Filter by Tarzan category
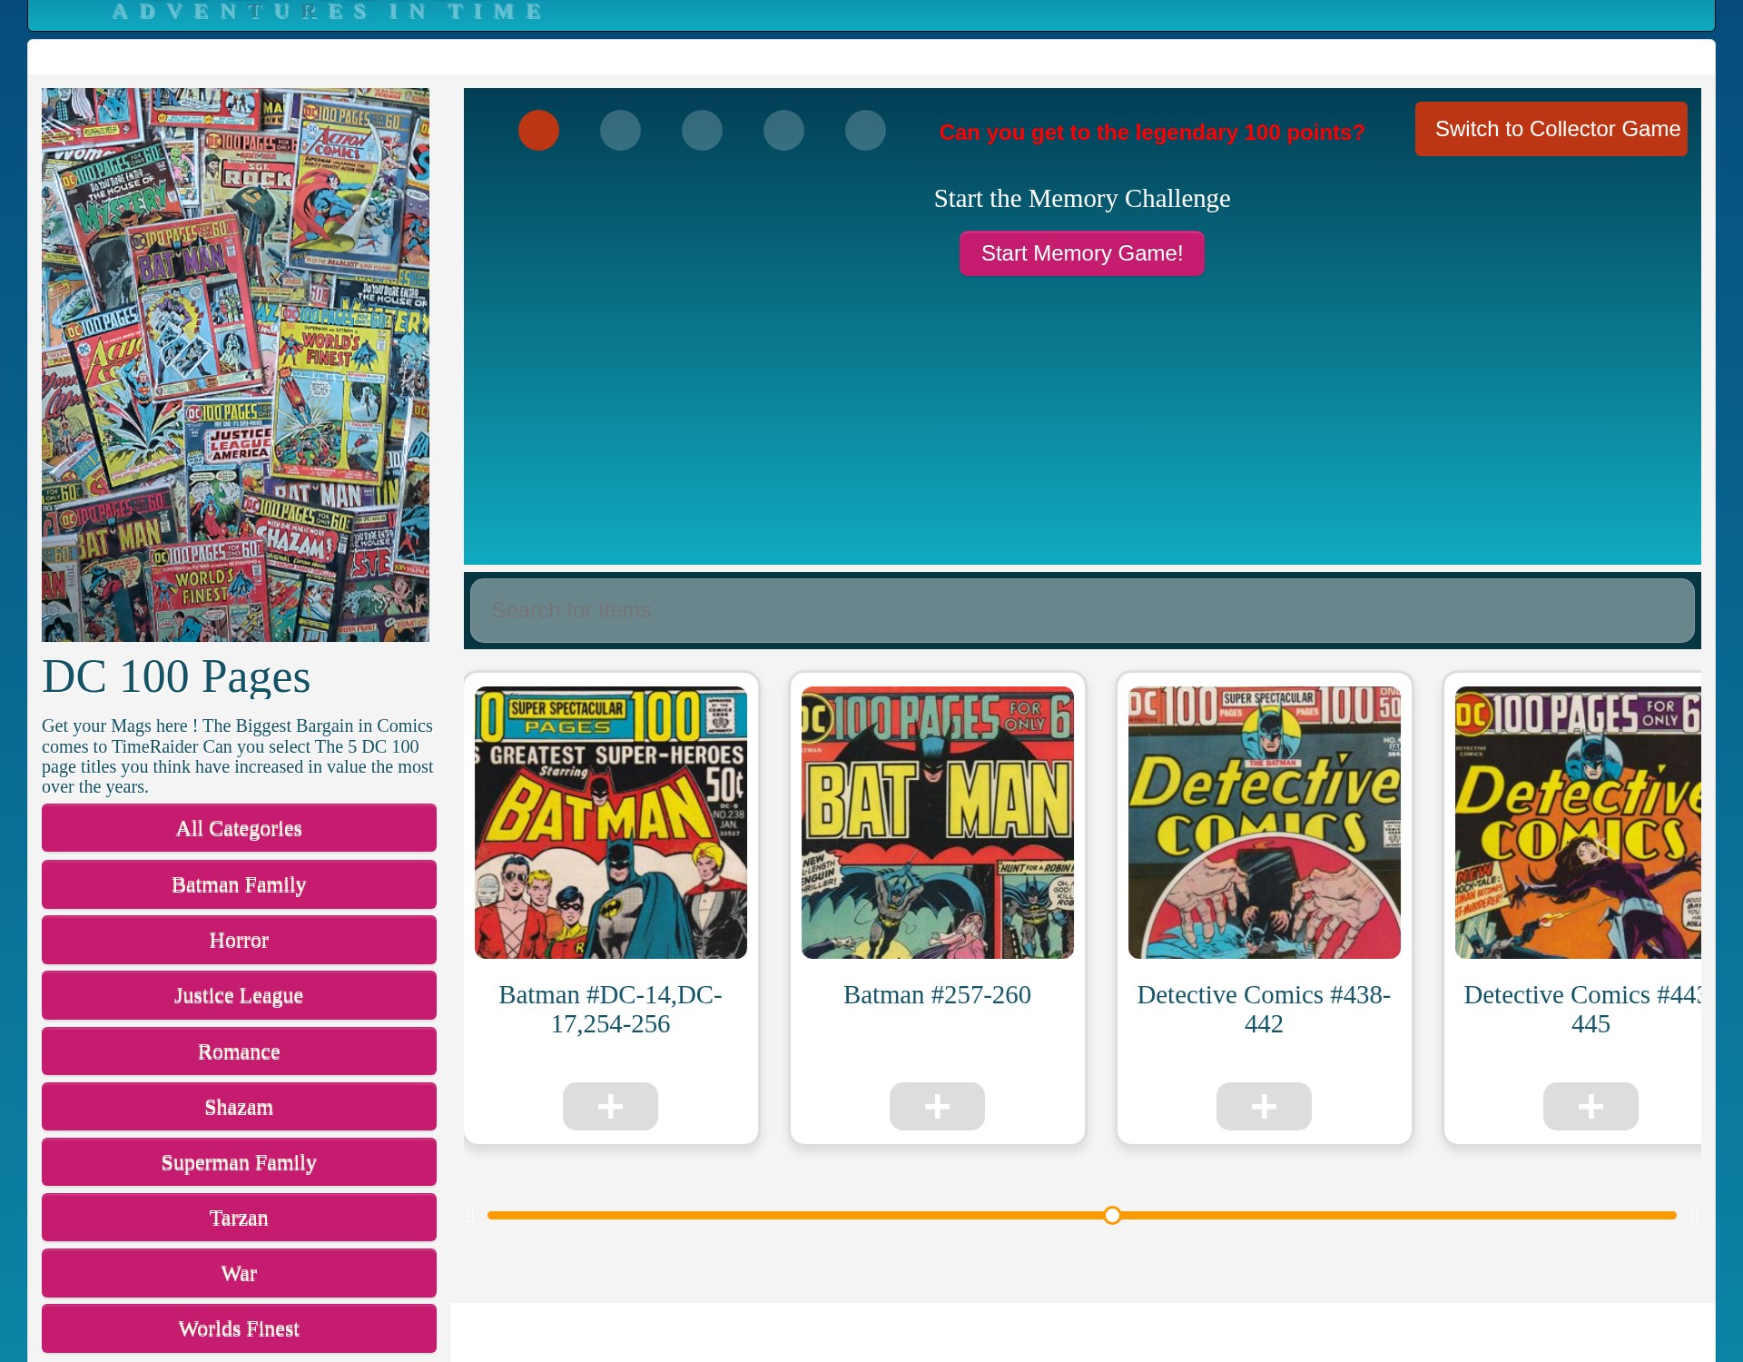This screenshot has width=1743, height=1362. (239, 1218)
